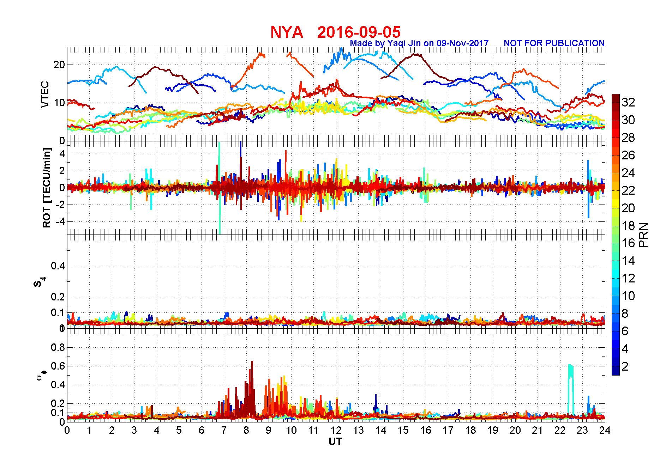
Task: Click the UT axis tick 24
Action: [x=605, y=430]
